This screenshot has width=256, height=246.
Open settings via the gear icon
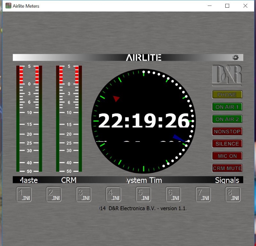coord(236,58)
